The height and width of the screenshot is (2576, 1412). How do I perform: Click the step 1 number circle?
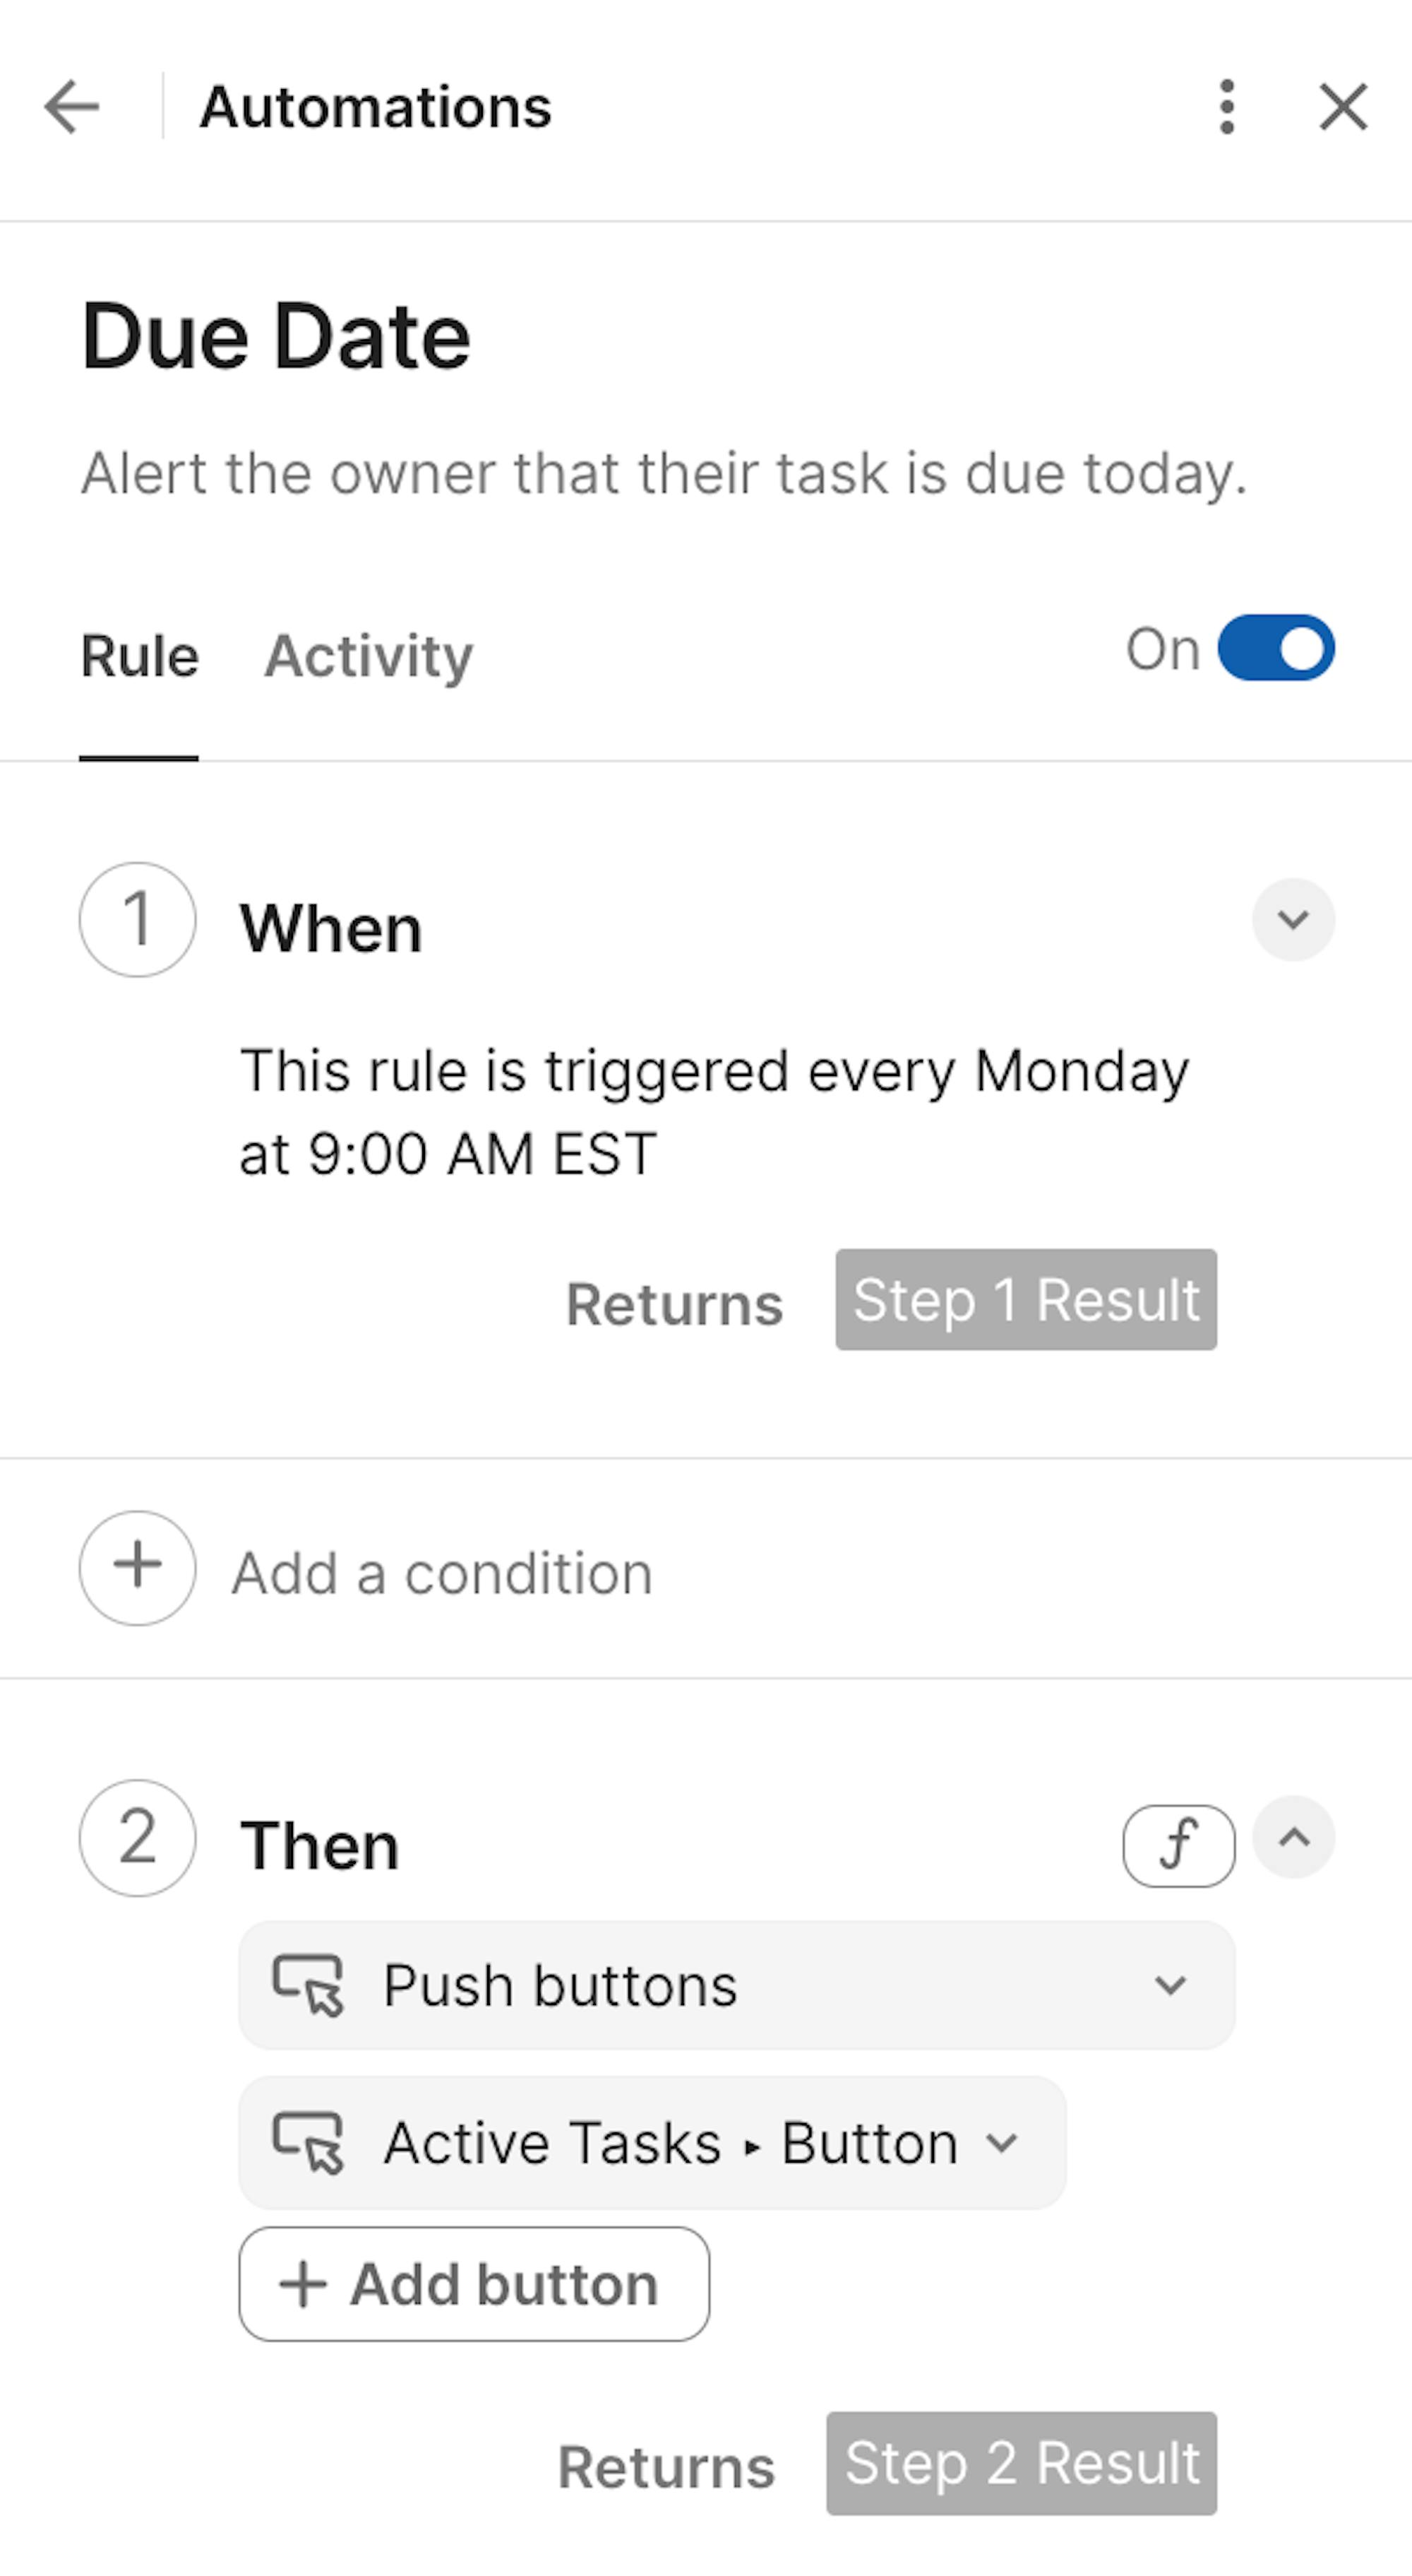click(138, 919)
